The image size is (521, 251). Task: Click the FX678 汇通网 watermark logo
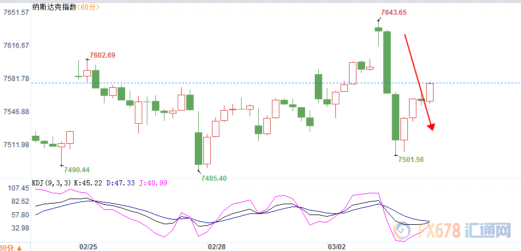click(x=464, y=231)
